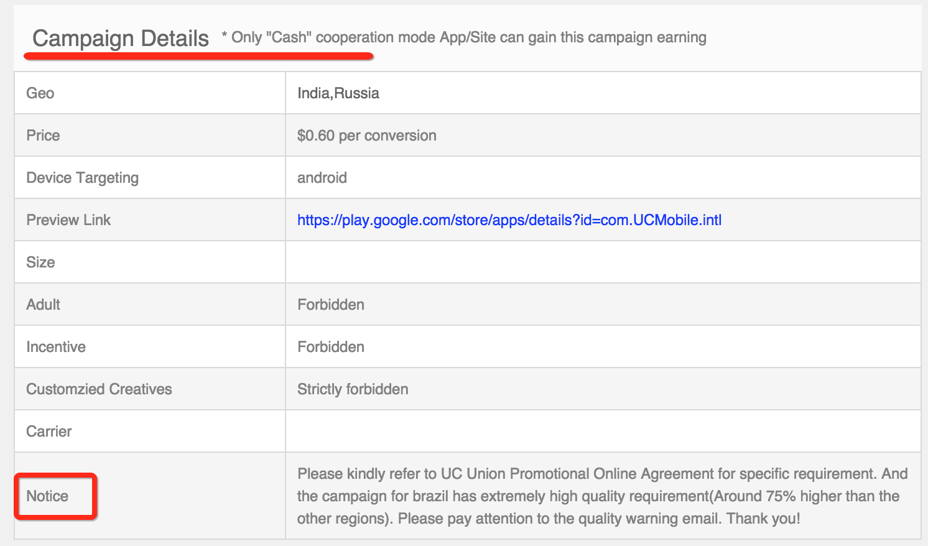Click the Campaign Details heading
Viewport: 928px width, 546px height.
(x=121, y=39)
